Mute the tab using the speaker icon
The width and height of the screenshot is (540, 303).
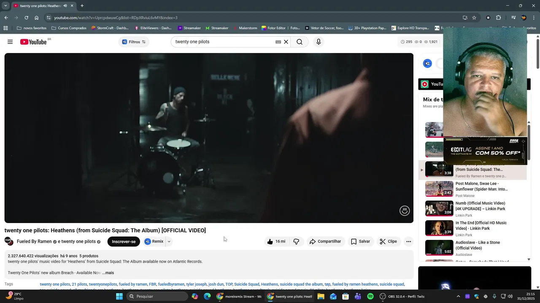pyautogui.click(x=65, y=6)
